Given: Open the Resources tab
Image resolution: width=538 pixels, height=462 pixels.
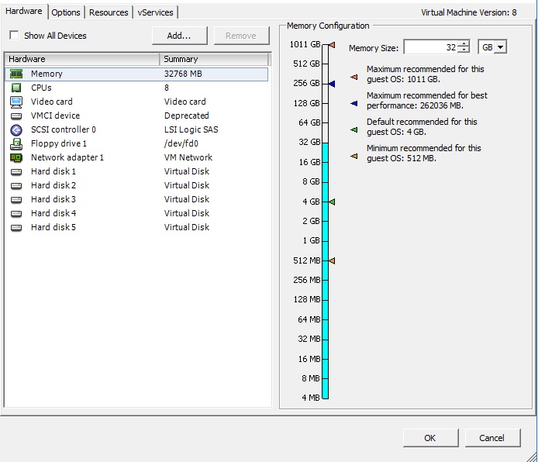Looking at the screenshot, I should [x=109, y=12].
